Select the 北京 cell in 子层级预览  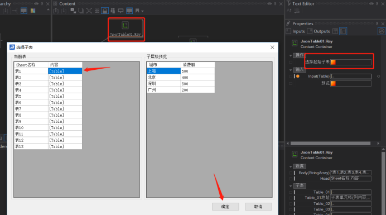(x=163, y=78)
